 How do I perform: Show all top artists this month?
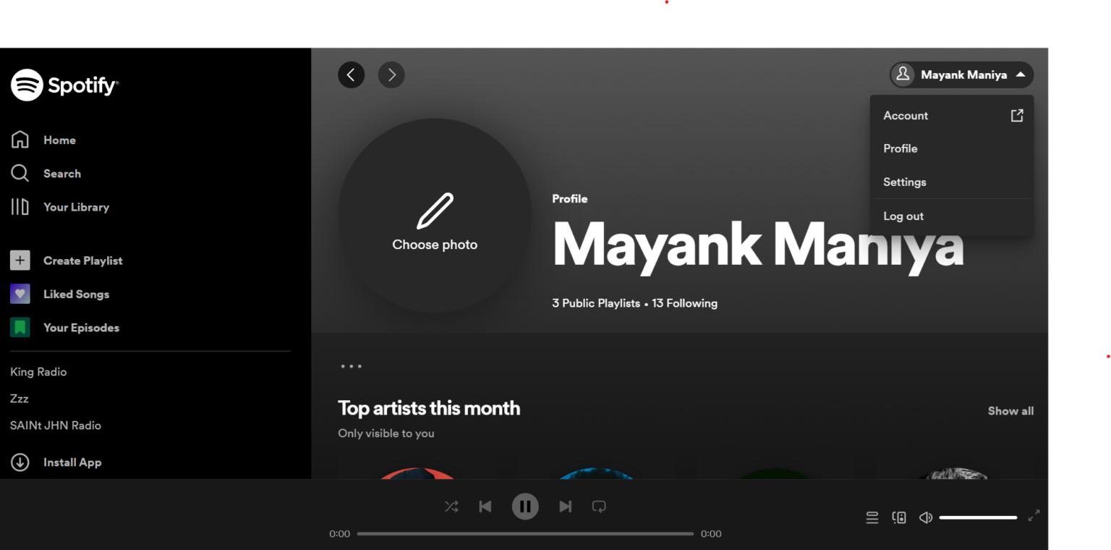point(1010,411)
